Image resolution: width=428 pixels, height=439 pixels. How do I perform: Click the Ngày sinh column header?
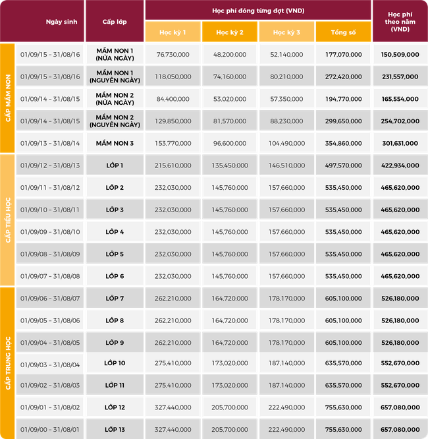point(61,21)
